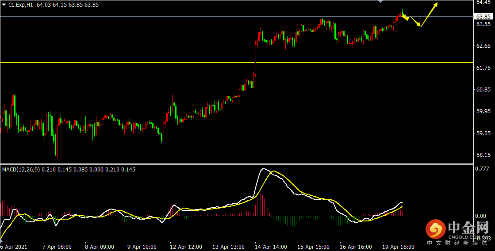Click the 14 Apr 14:00 time label

[272, 247]
